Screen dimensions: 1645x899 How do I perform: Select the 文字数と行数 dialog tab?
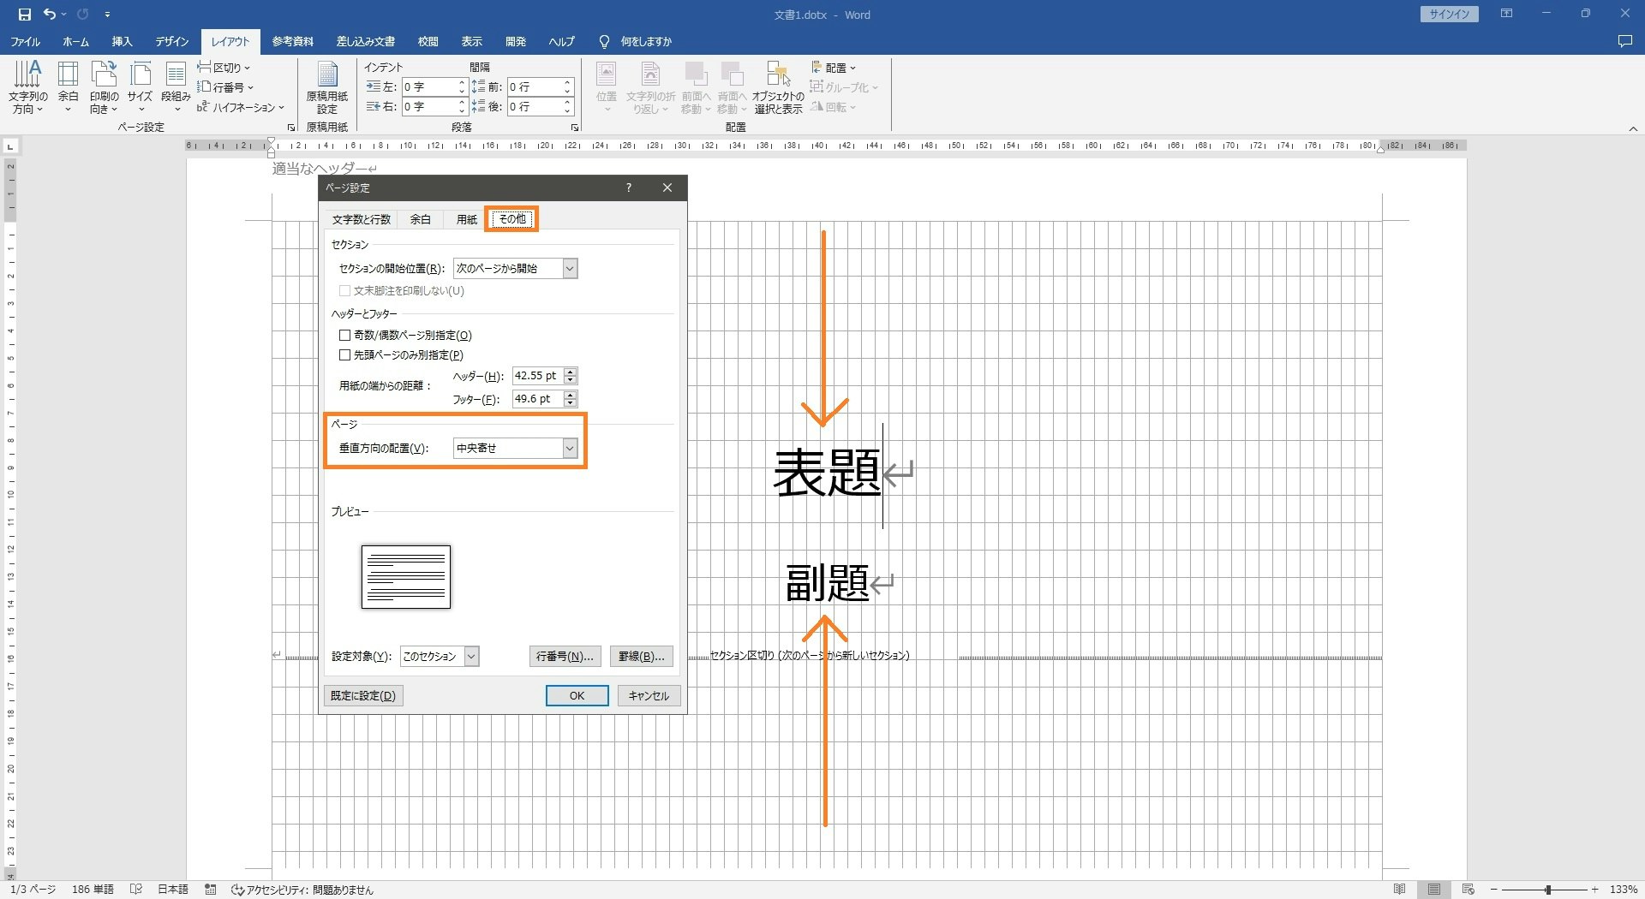pyautogui.click(x=362, y=220)
